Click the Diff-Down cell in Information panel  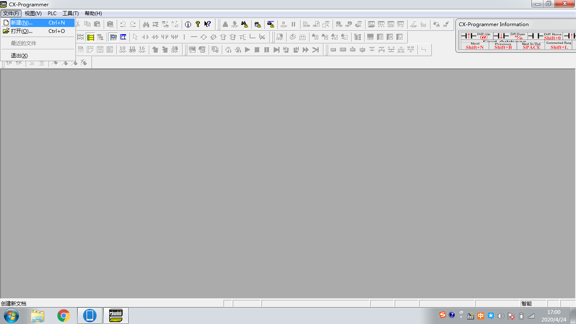click(509, 36)
